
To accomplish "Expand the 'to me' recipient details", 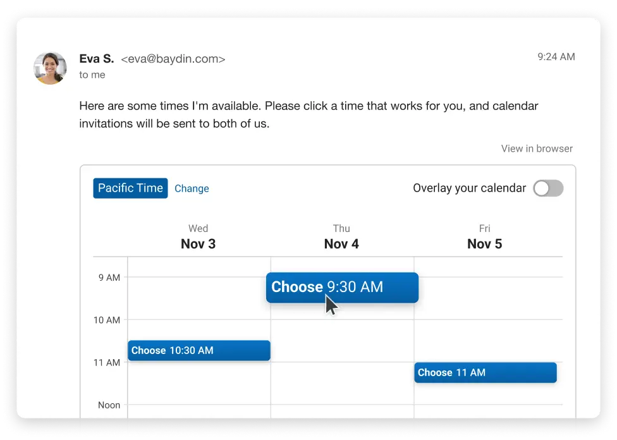I will 92,75.
